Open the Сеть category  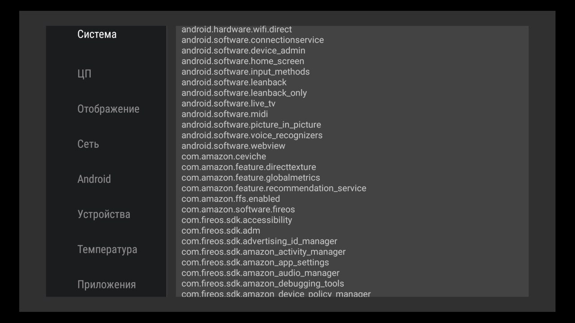coord(88,144)
